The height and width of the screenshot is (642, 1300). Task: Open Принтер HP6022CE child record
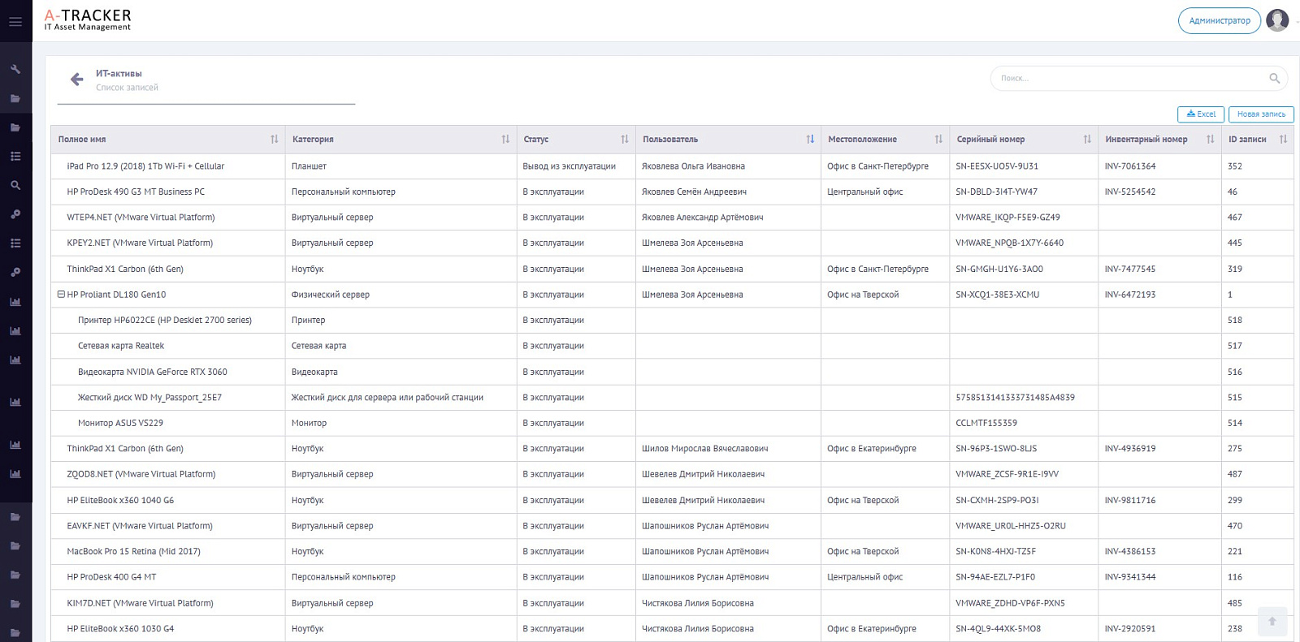165,321
